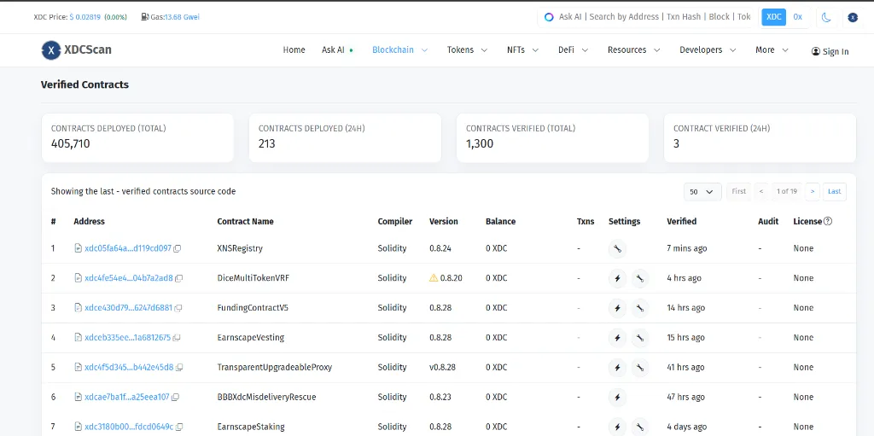874x436 pixels.
Task: Expand the More menu
Action: (772, 49)
